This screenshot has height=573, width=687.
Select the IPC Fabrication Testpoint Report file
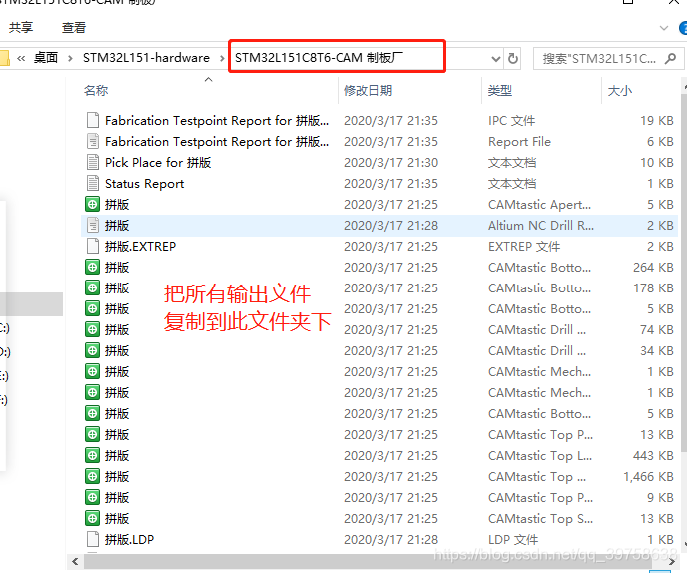379,120
